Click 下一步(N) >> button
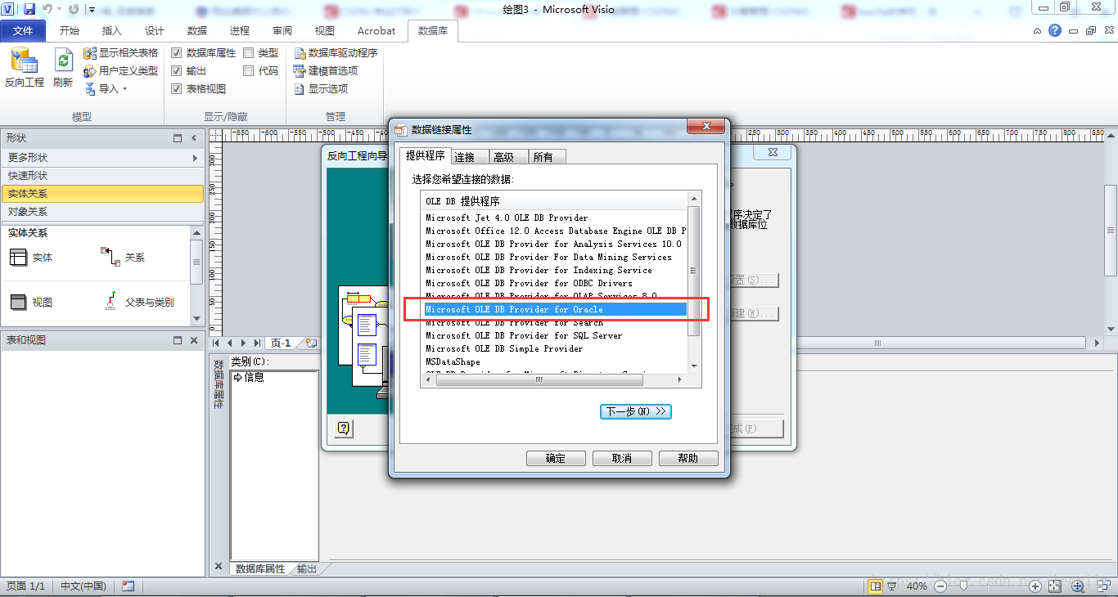The width and height of the screenshot is (1118, 597). [x=636, y=411]
